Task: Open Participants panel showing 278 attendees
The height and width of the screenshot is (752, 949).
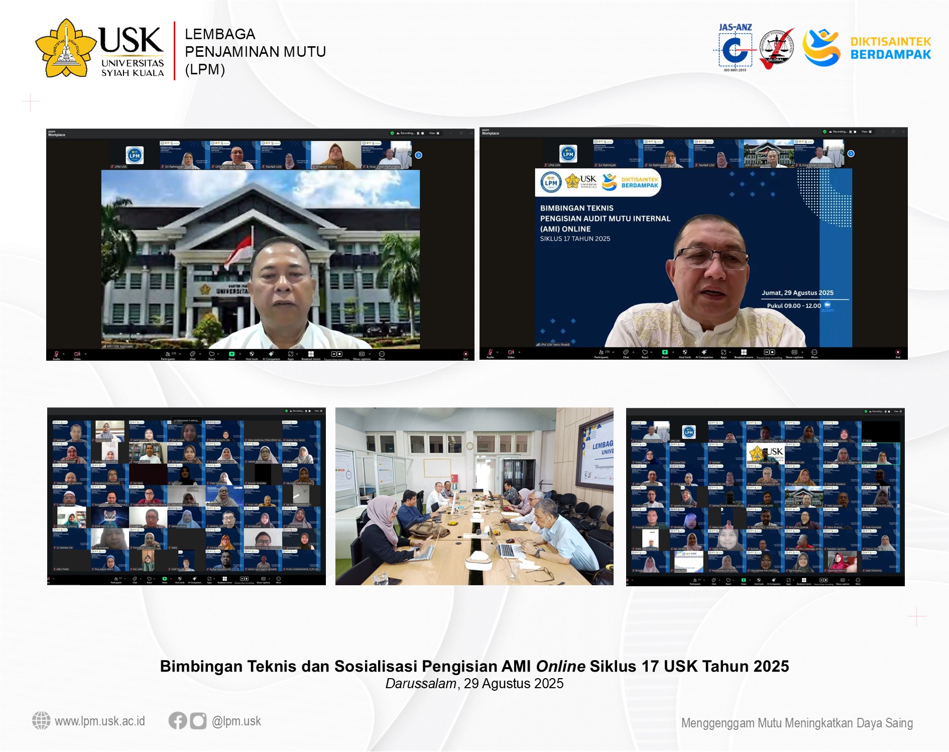Action: 168,354
